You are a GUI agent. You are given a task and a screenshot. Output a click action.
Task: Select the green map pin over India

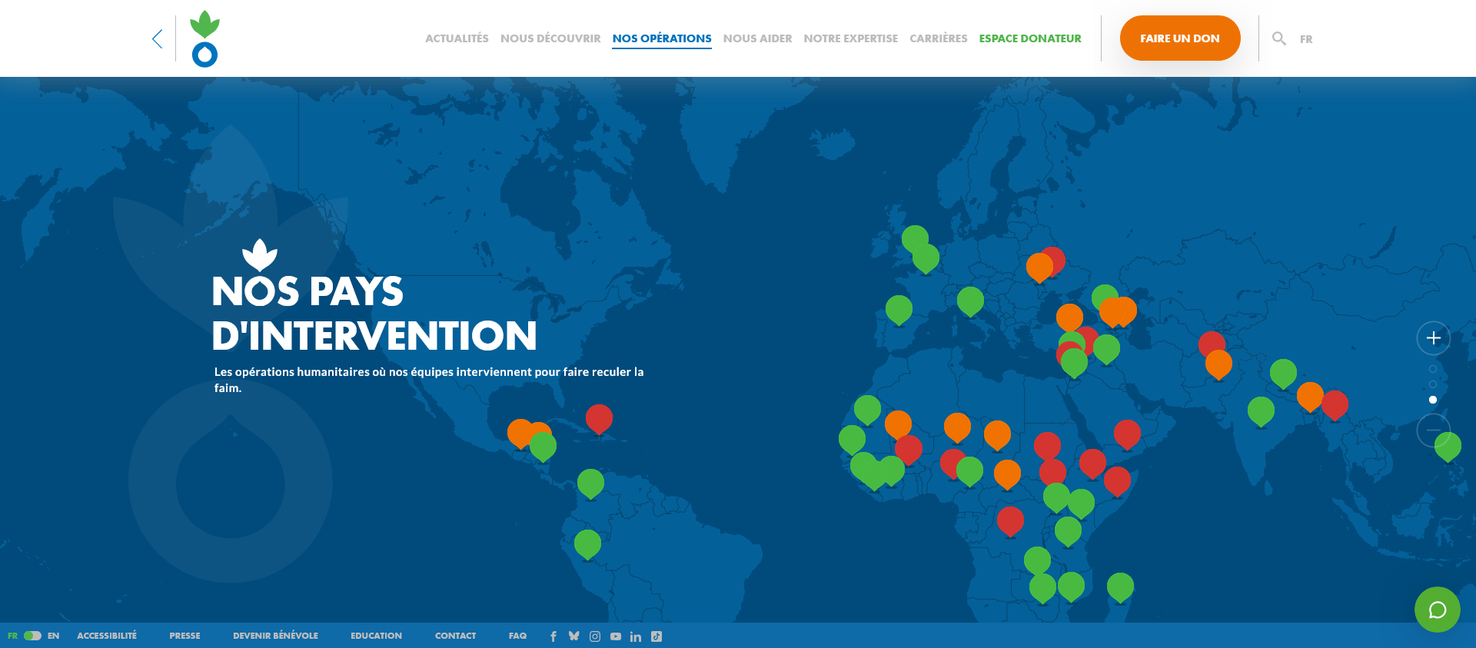tap(1261, 411)
